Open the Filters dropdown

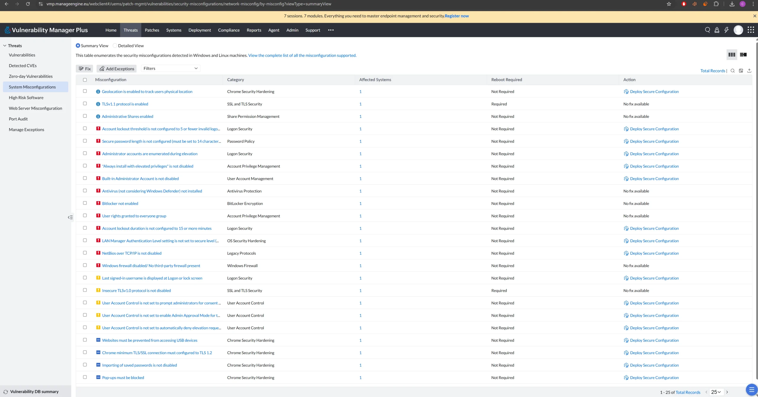tap(171, 68)
